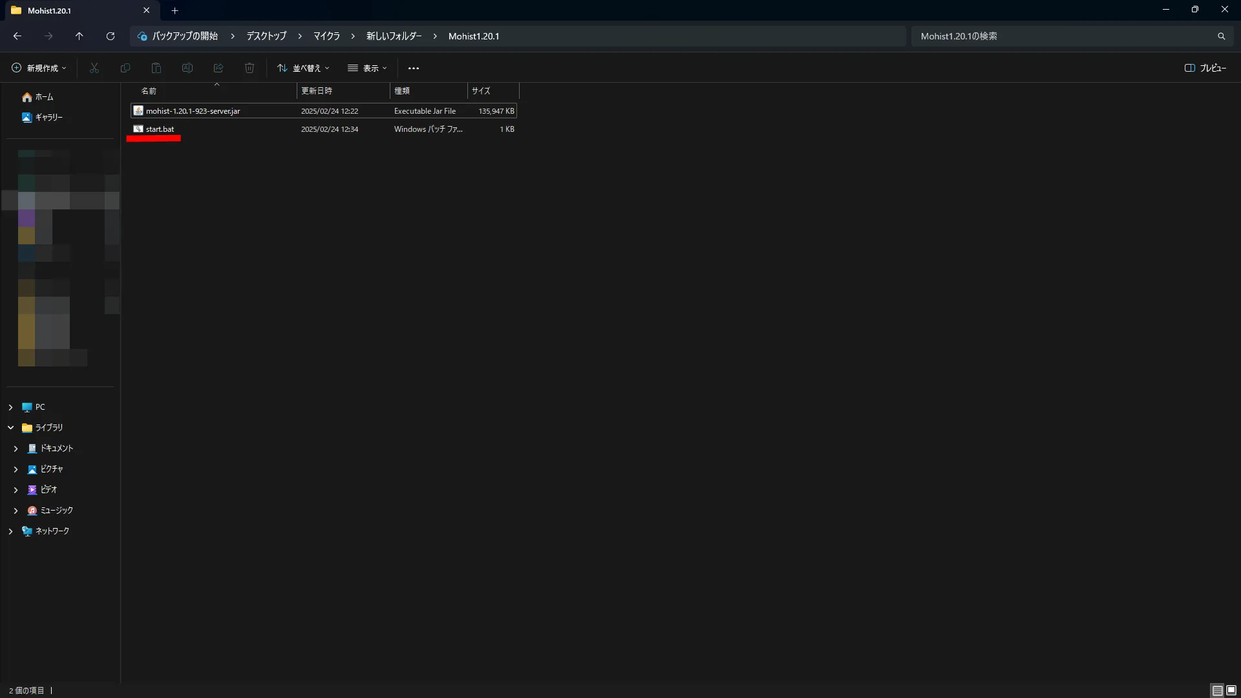The image size is (1241, 698).
Task: Open the See more three-dots menu
Action: click(414, 68)
